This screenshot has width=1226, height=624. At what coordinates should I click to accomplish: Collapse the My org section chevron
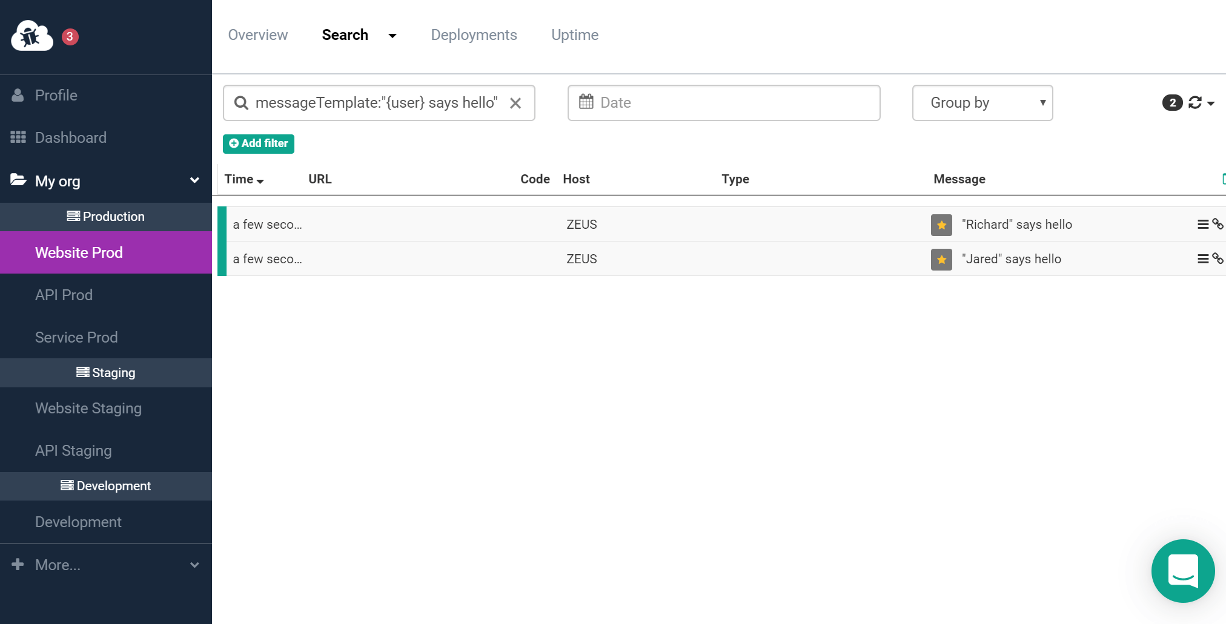pos(194,180)
